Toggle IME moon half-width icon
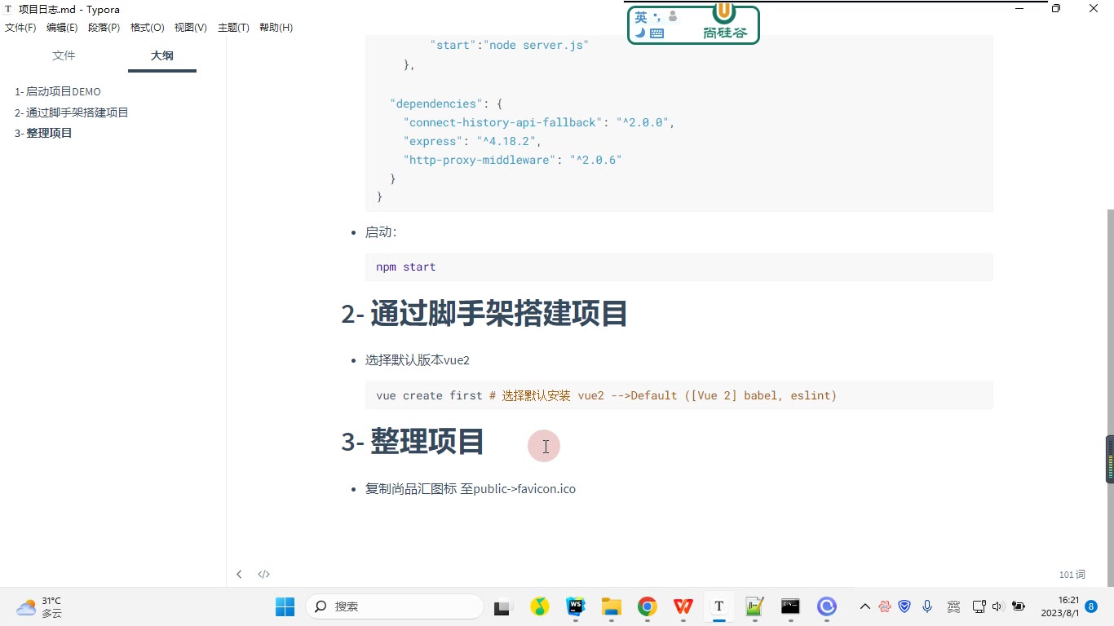This screenshot has width=1114, height=626. click(x=640, y=33)
